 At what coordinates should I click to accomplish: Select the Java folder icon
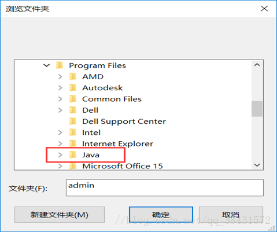click(x=73, y=155)
